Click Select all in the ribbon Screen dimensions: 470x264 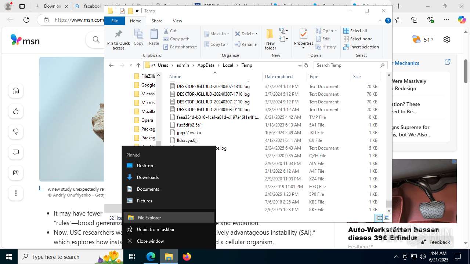pos(355,31)
